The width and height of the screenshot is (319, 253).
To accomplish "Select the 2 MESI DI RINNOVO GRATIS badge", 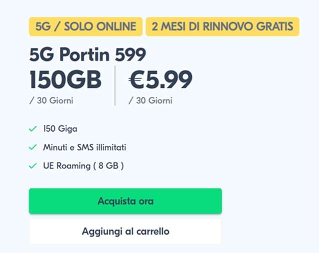I will [x=222, y=26].
